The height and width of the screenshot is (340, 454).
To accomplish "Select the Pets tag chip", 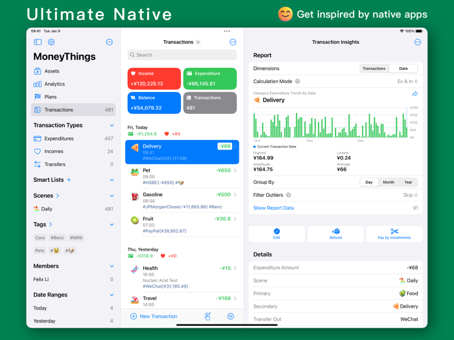I will 40,251.
